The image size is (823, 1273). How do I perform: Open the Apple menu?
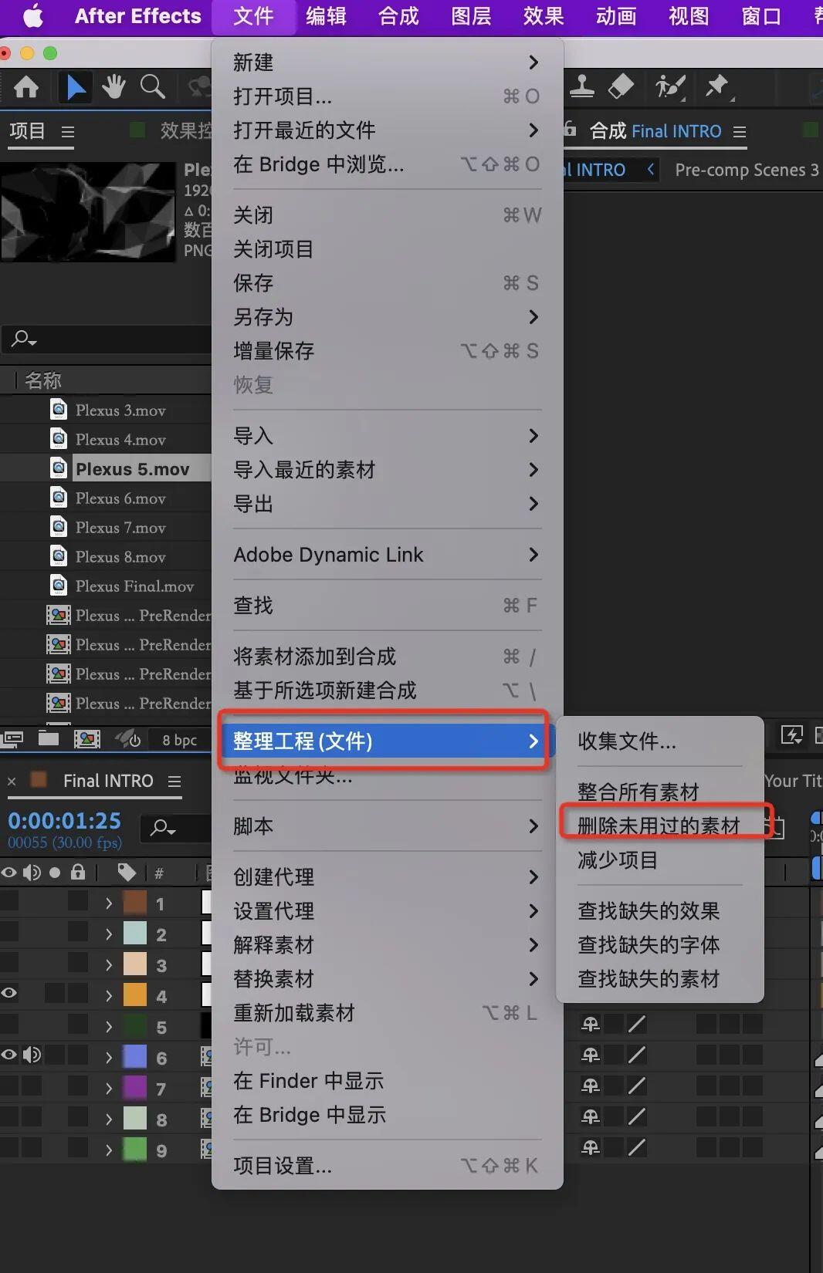click(32, 16)
